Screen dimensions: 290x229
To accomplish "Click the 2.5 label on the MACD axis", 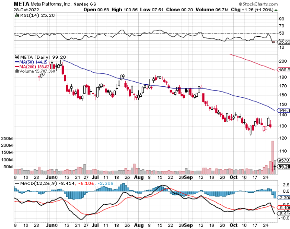I will coord(286,185).
